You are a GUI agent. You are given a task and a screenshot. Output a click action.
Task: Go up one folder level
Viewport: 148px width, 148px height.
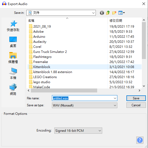[108, 13]
